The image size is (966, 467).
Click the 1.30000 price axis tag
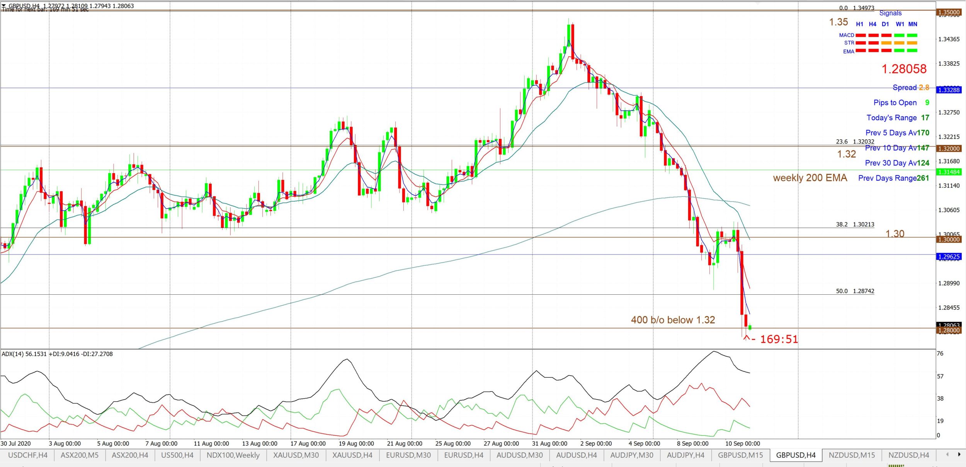click(x=949, y=239)
